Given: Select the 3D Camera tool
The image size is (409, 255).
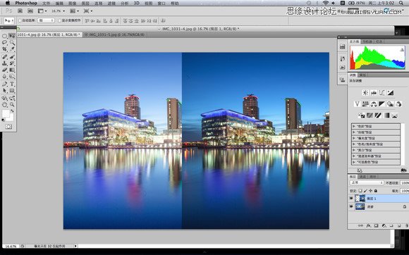Looking at the screenshot, I should pyautogui.click(x=12, y=98).
